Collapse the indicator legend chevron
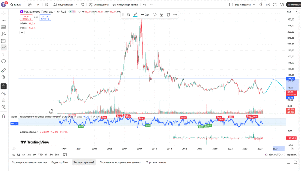Image resolution: width=301 pixels, height=171 pixels. 22,32
